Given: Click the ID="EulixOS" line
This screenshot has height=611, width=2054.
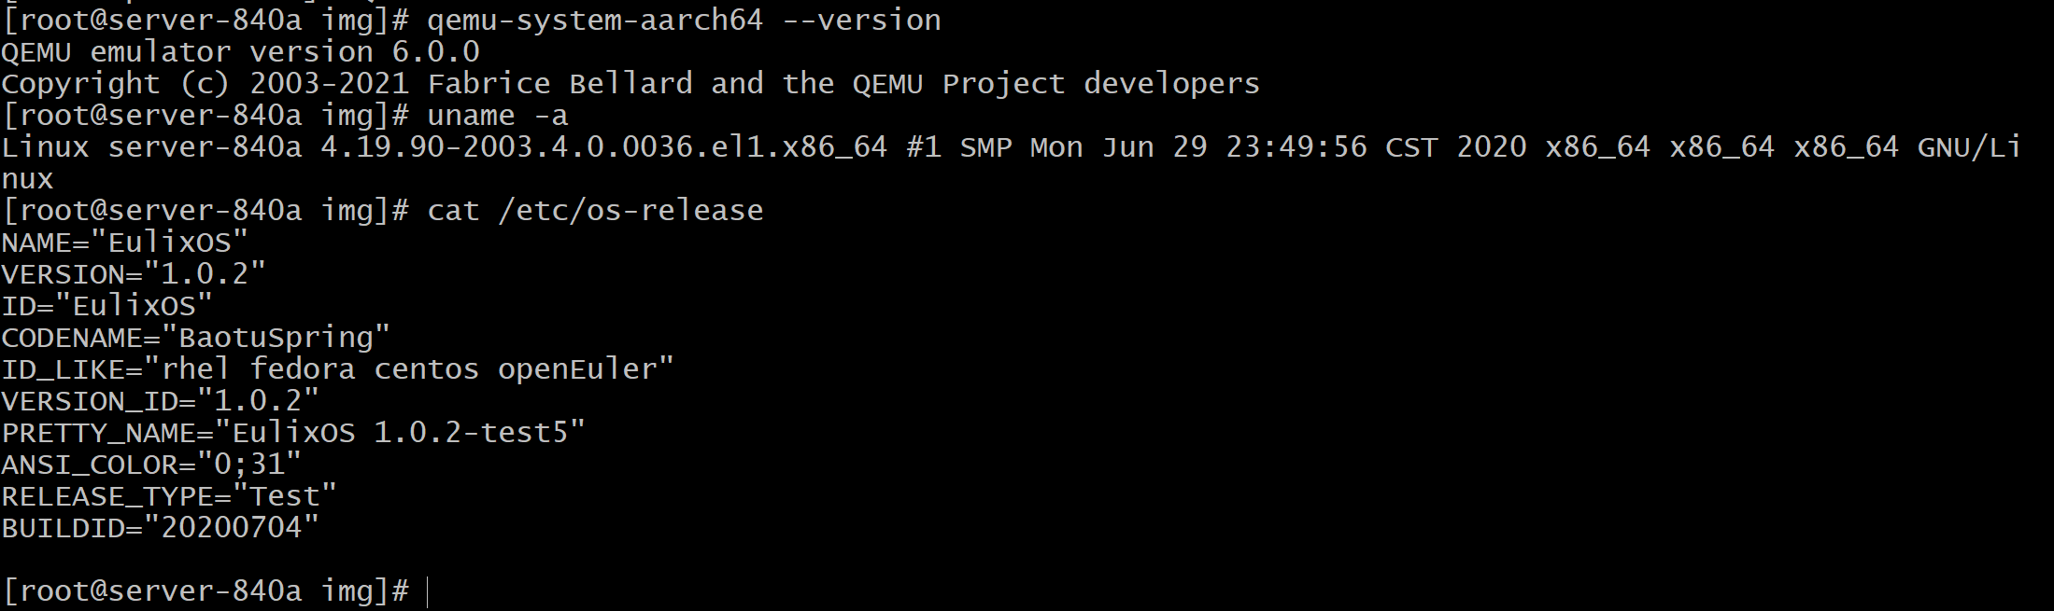Looking at the screenshot, I should coord(107,306).
